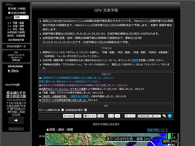Go to the TOP page link

click(16, 52)
